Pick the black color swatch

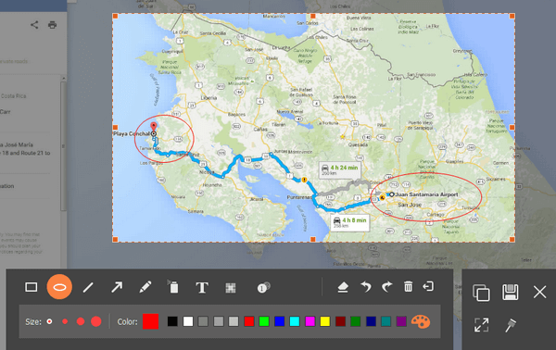pos(172,321)
